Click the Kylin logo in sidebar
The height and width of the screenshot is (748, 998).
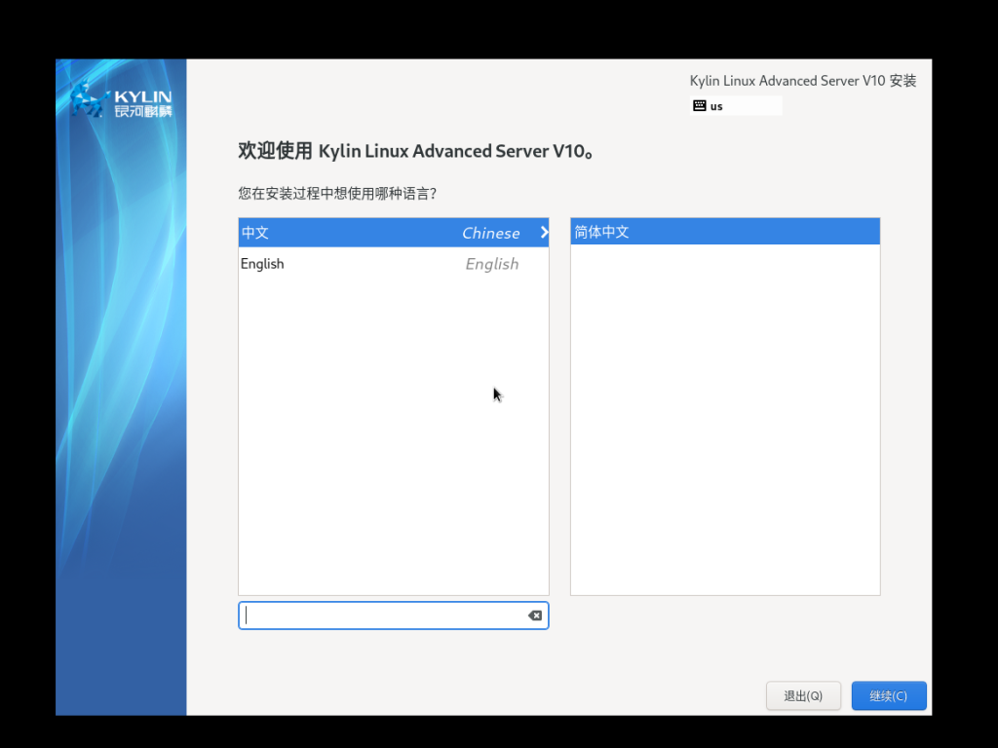(121, 100)
